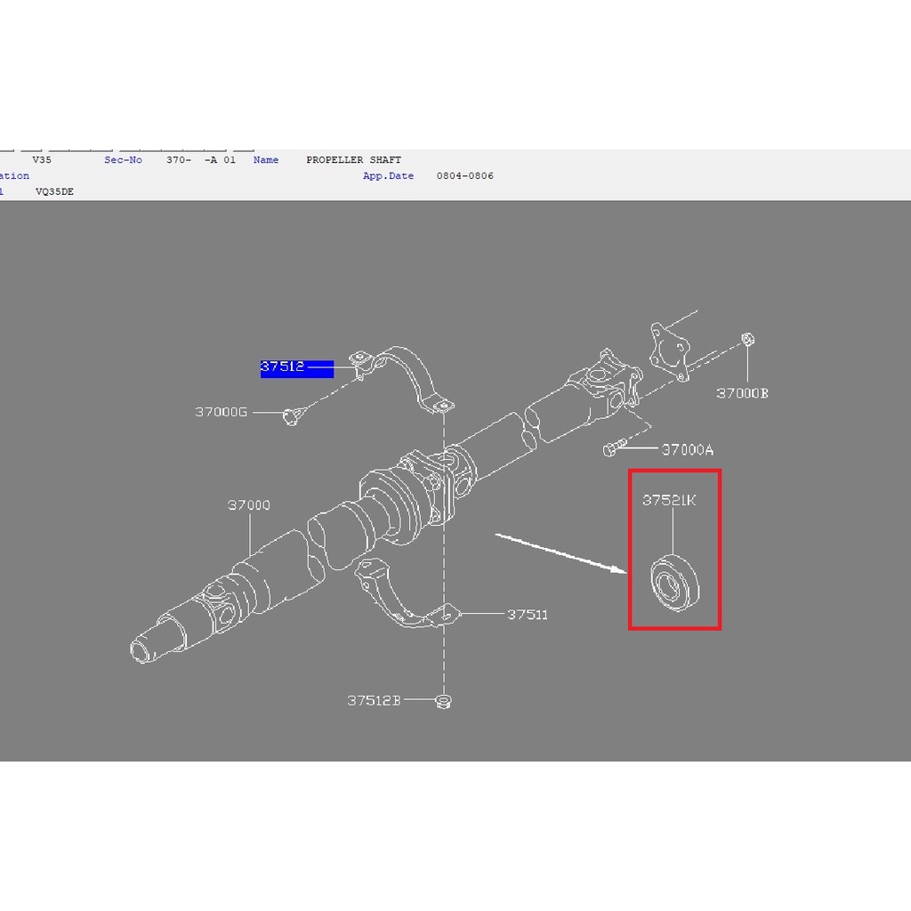Click the 37000 propeller shaft label
911x911 pixels.
pyautogui.click(x=248, y=505)
